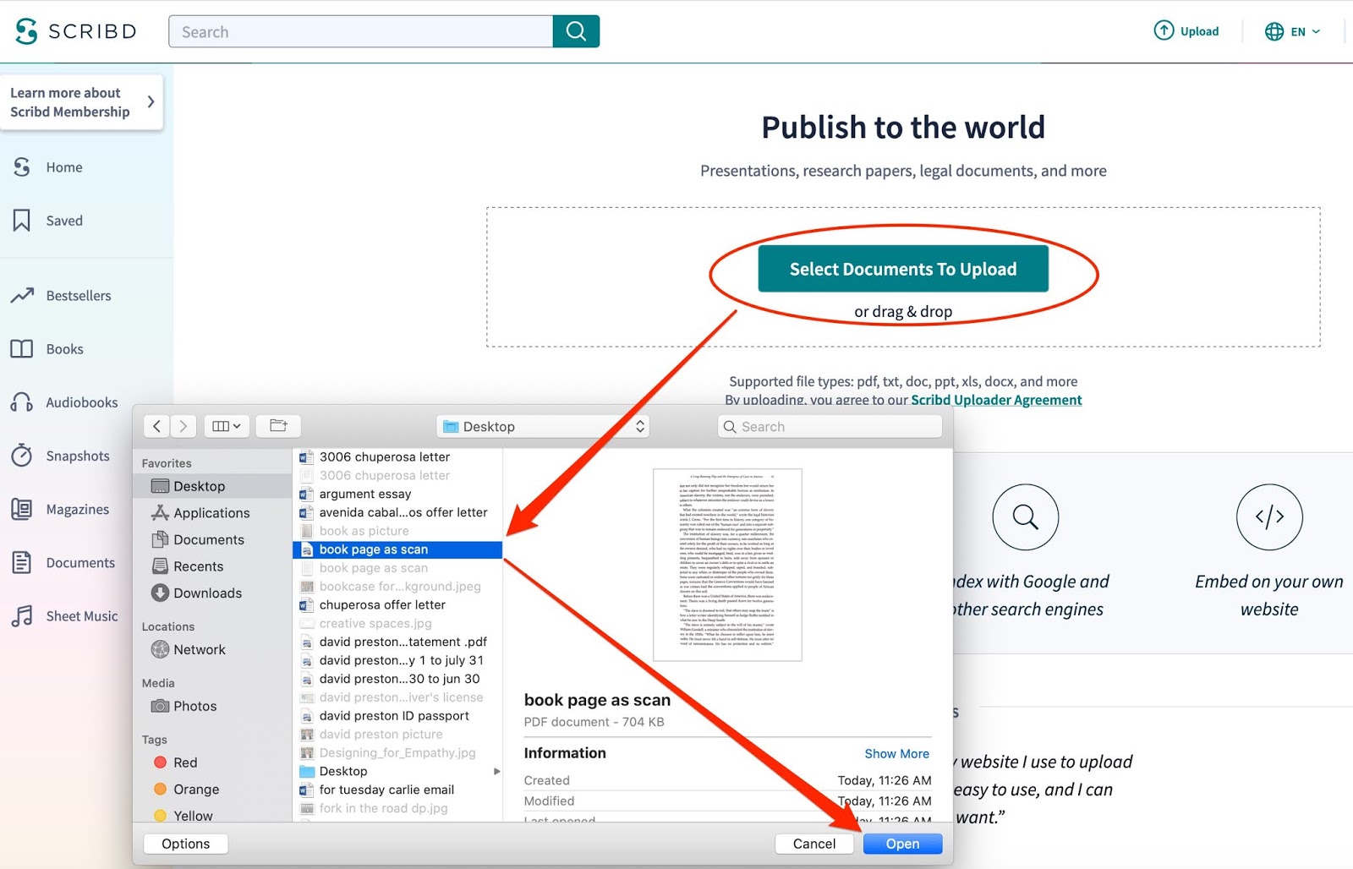The height and width of the screenshot is (869, 1353).
Task: Click the Bestsellers trending icon
Action: 22,296
